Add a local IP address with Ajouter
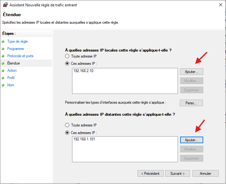This screenshot has width=226, height=184. [192, 72]
